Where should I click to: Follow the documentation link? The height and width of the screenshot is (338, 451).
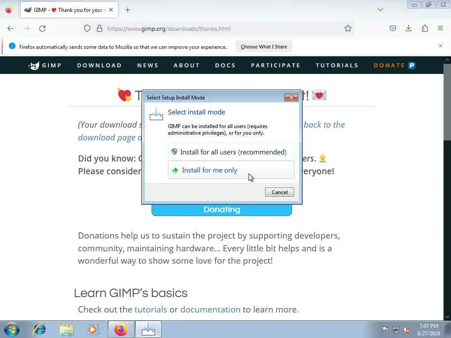pyautogui.click(x=210, y=309)
